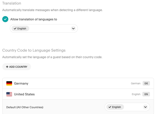Click the plus icon on Add Country
This screenshot has width=156, height=114.
pyautogui.click(x=7, y=67)
